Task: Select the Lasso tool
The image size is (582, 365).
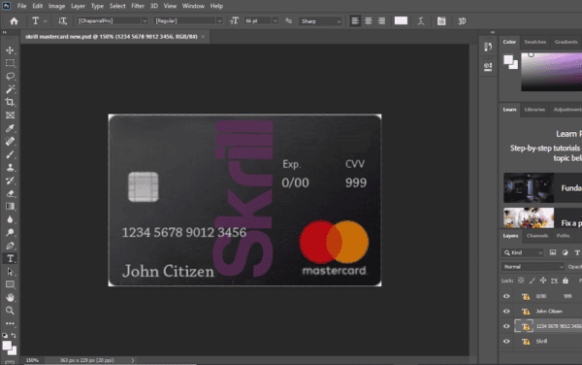Action: pos(10,76)
